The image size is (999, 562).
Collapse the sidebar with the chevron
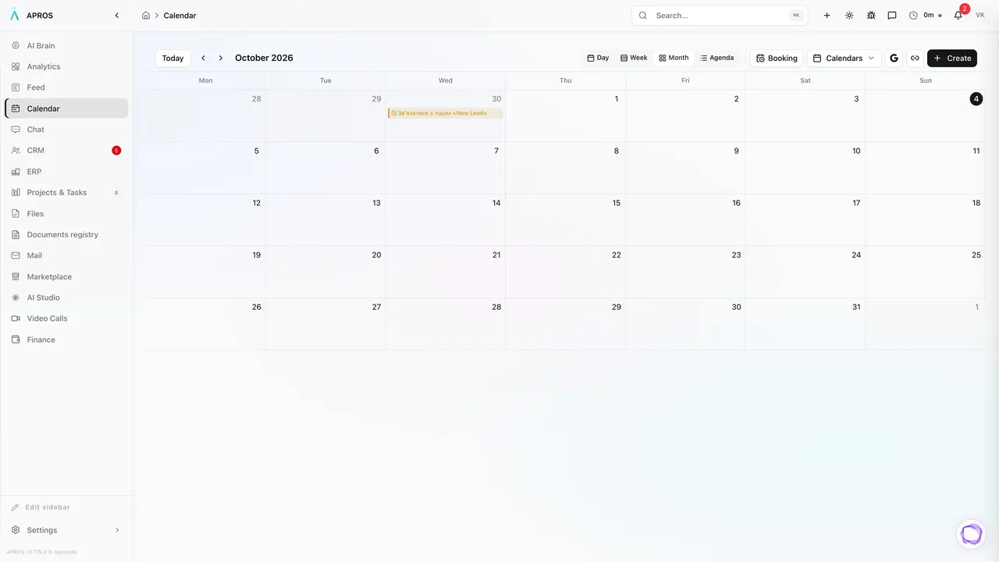[x=117, y=15]
